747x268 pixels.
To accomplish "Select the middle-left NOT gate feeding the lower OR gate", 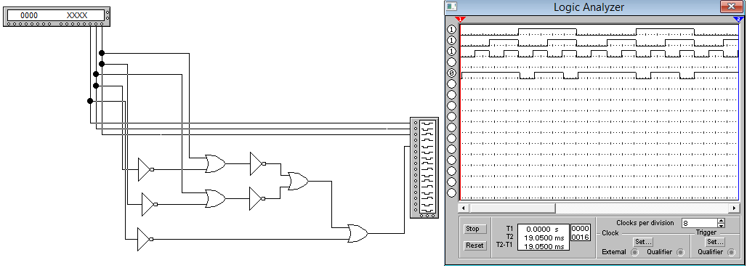I will point(149,205).
